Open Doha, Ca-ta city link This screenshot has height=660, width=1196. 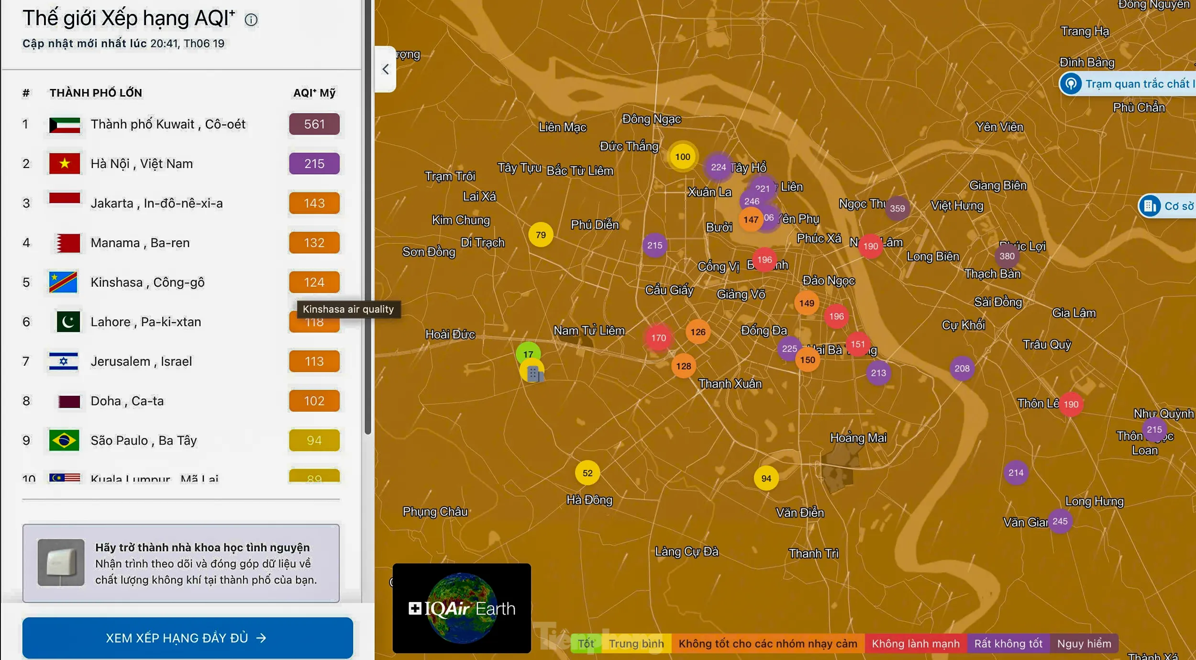click(x=127, y=401)
